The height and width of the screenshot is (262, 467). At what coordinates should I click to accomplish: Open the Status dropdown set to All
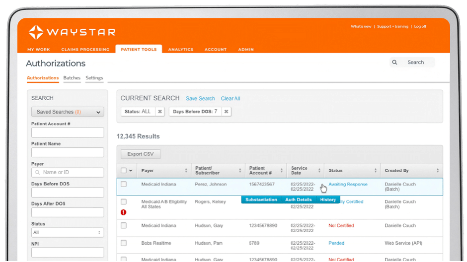pos(68,233)
